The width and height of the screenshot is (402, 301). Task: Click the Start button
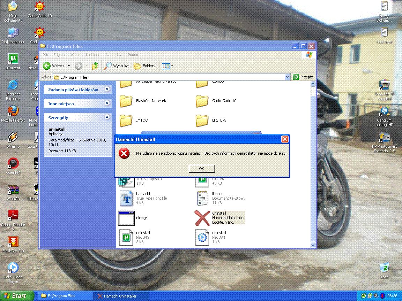coord(17,296)
